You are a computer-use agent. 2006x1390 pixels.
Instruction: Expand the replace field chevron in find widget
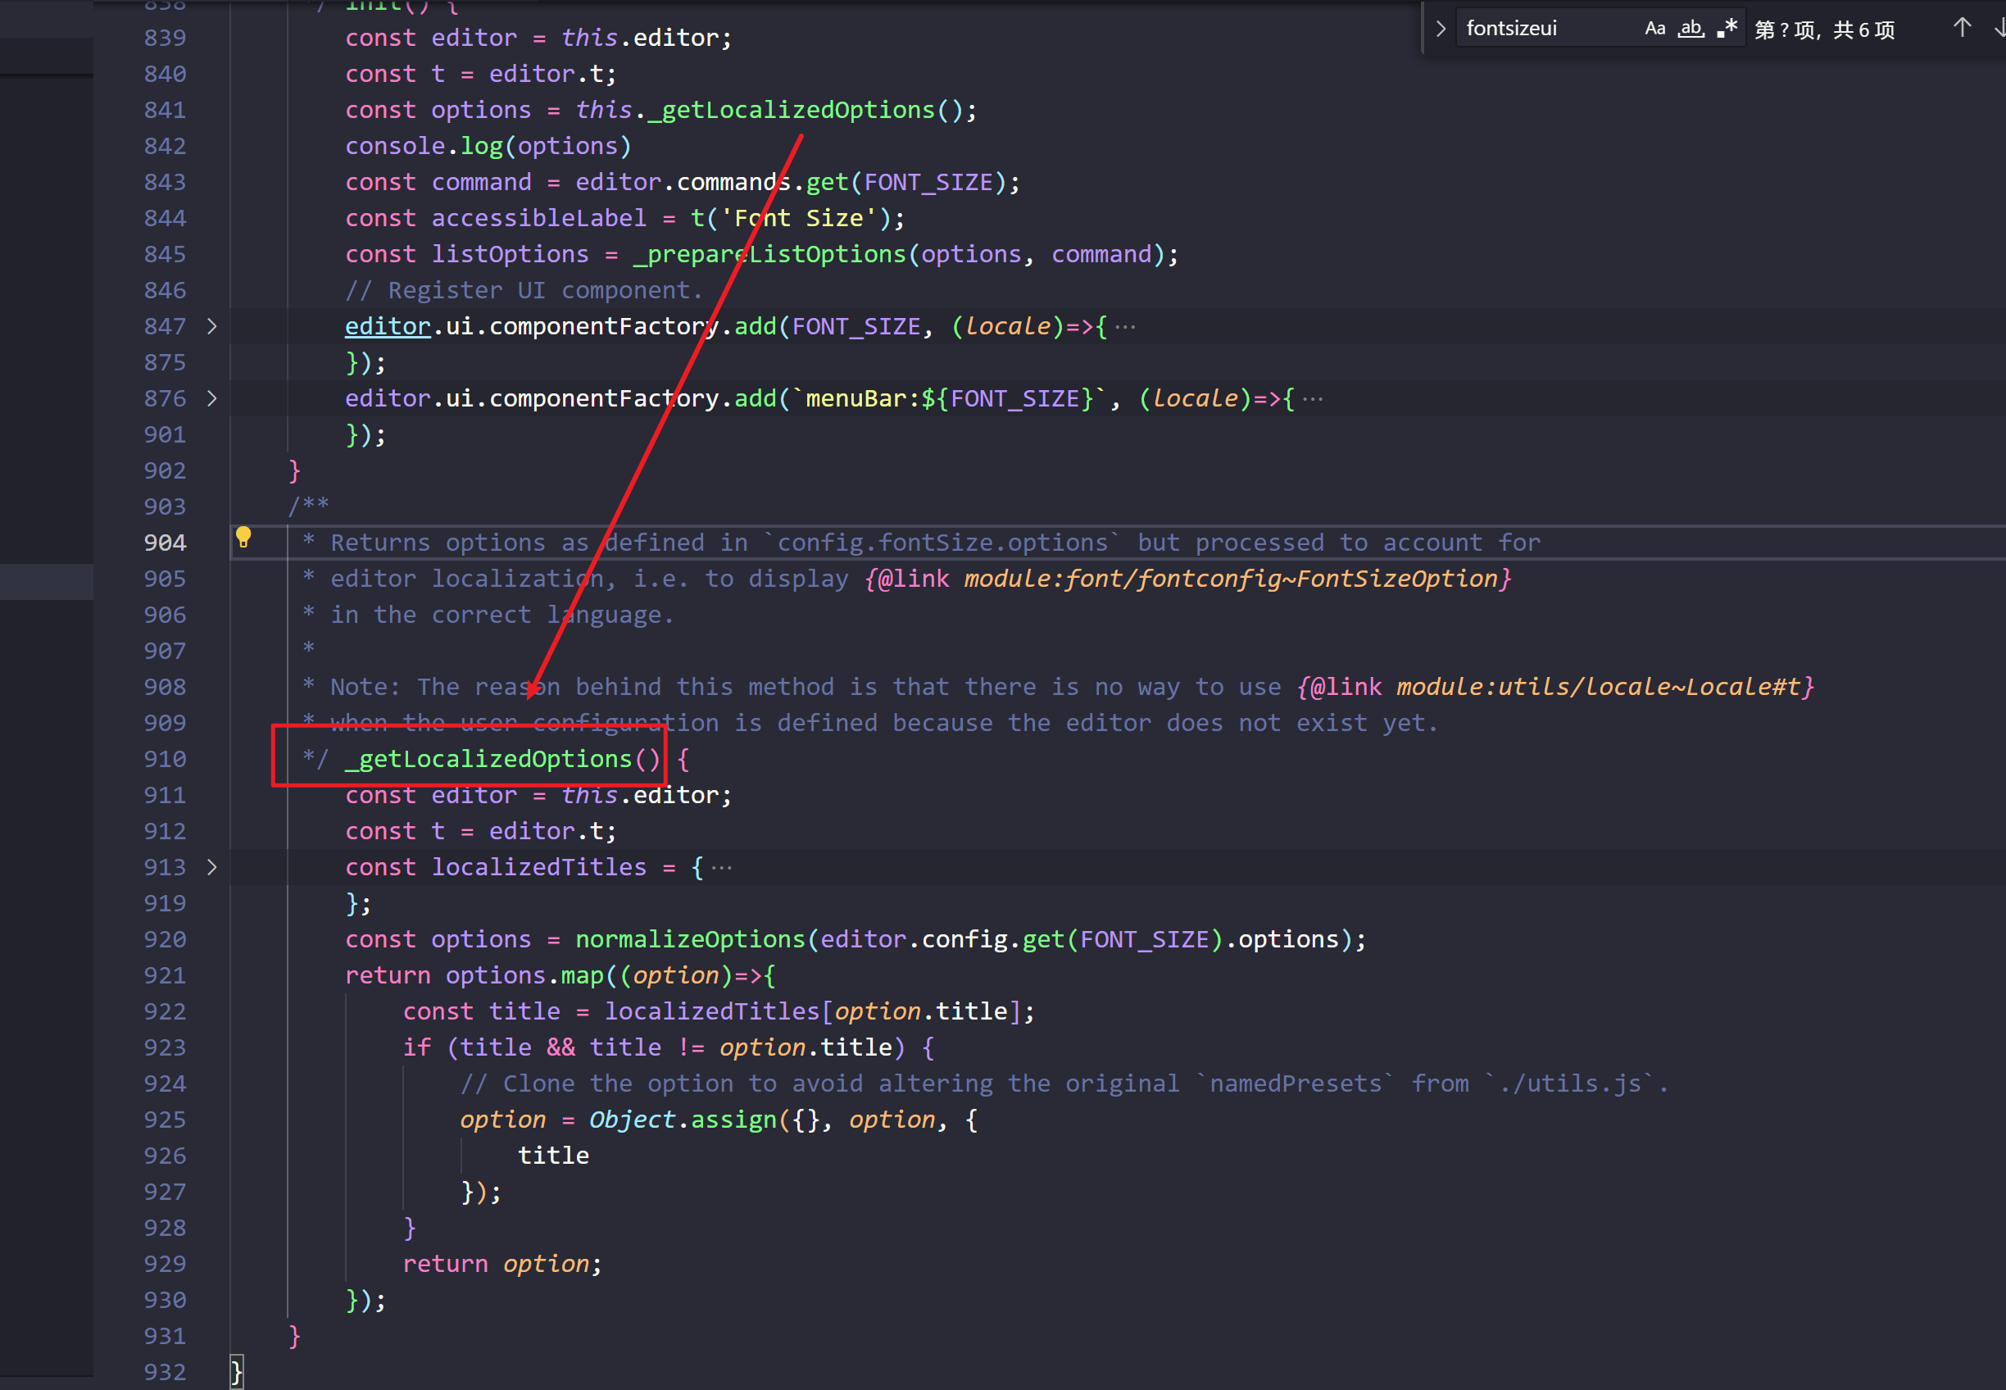click(x=1440, y=29)
